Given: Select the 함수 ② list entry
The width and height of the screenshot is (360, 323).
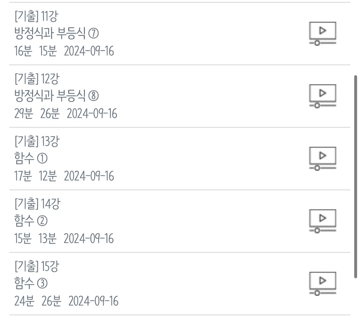Looking at the screenshot, I should [31, 221].
